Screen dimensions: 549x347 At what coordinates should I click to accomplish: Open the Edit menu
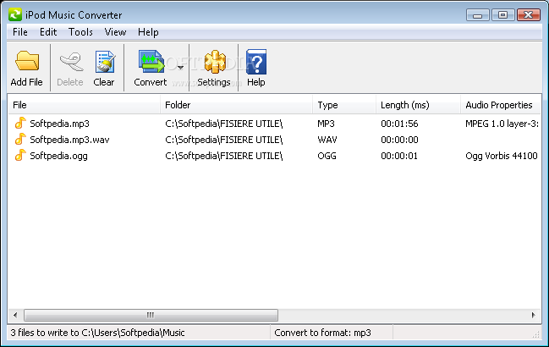48,32
